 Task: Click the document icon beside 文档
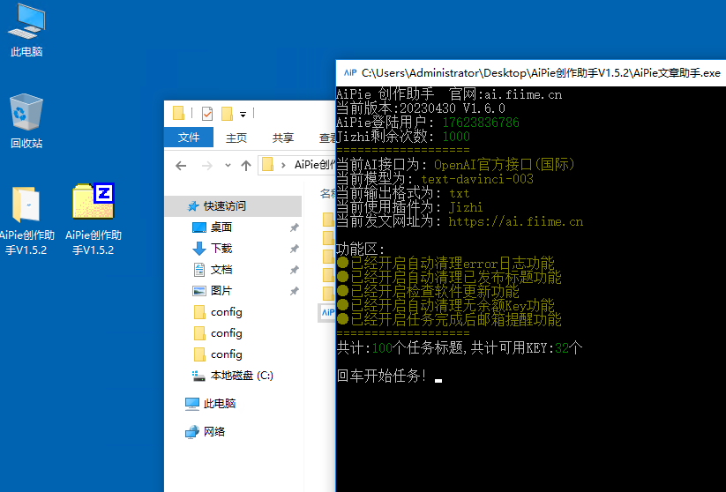pyautogui.click(x=199, y=270)
